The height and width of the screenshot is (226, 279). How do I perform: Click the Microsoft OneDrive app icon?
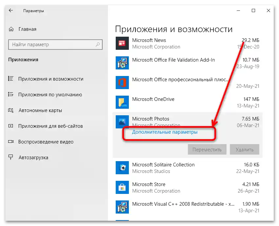point(122,102)
